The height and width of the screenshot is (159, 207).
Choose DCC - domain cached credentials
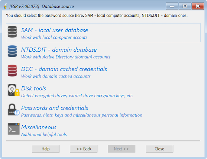64,69
